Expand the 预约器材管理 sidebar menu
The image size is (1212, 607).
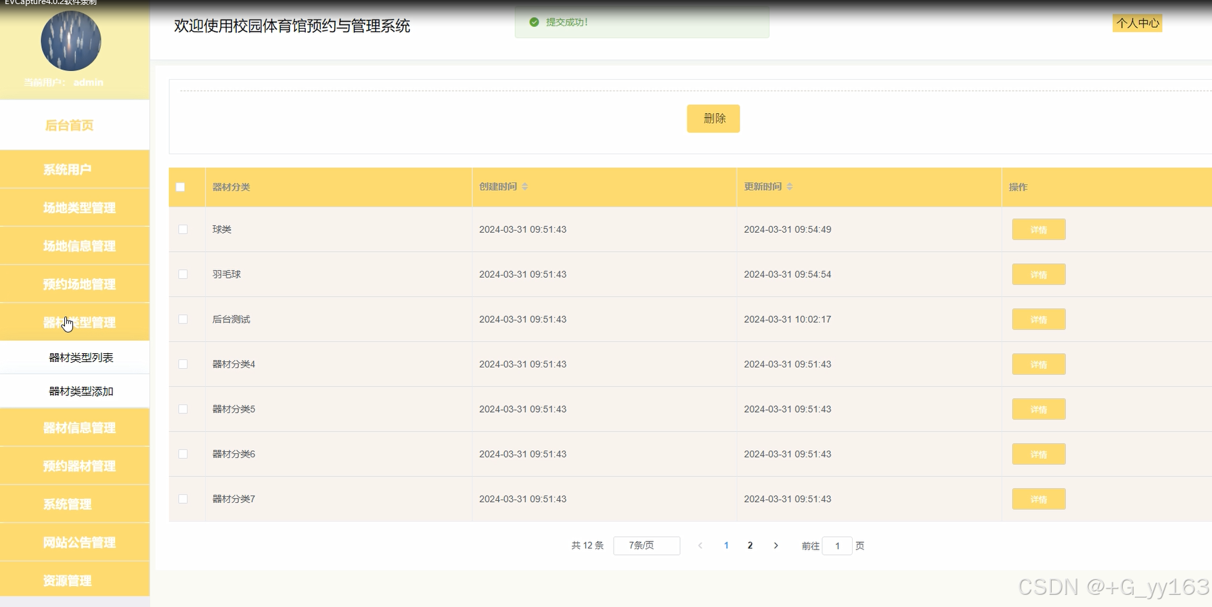pyautogui.click(x=74, y=466)
